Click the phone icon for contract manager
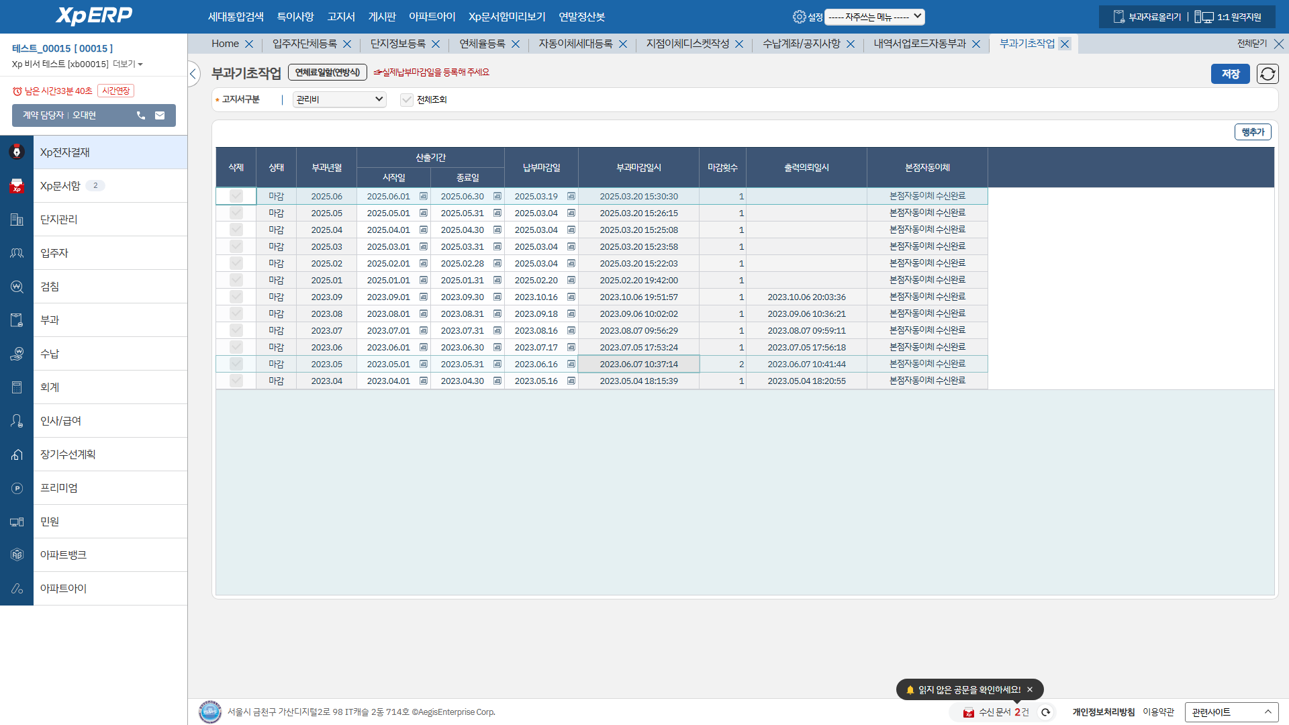The width and height of the screenshot is (1289, 725). pyautogui.click(x=141, y=115)
